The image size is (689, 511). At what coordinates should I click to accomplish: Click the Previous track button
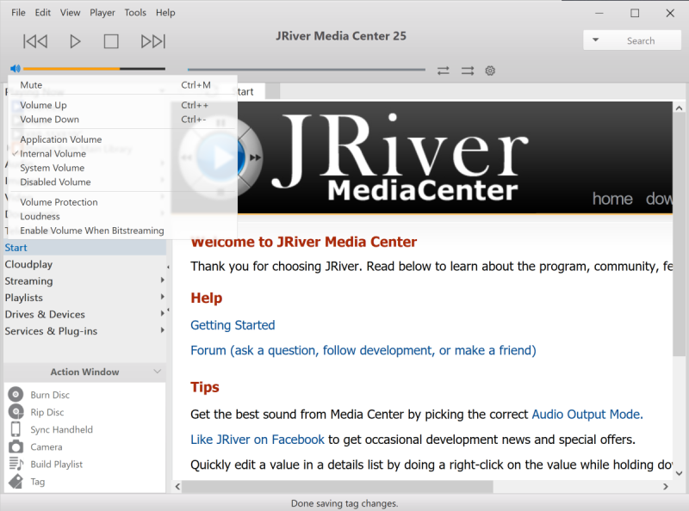pos(35,41)
